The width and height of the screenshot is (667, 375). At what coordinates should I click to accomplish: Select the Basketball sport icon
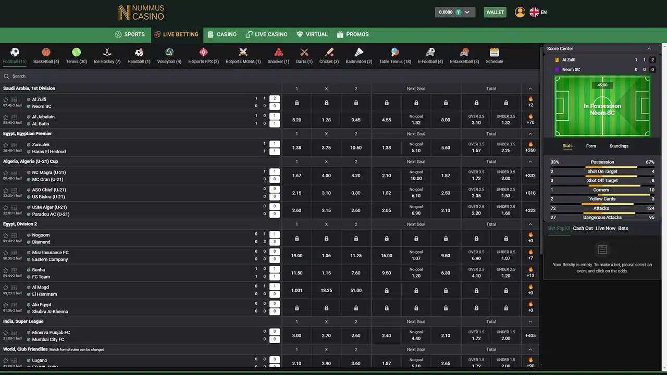[46, 52]
